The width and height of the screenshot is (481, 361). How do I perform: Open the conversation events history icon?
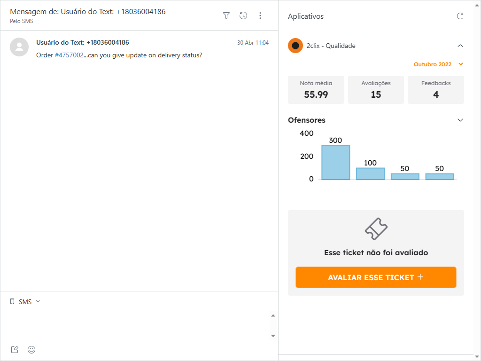(x=243, y=16)
